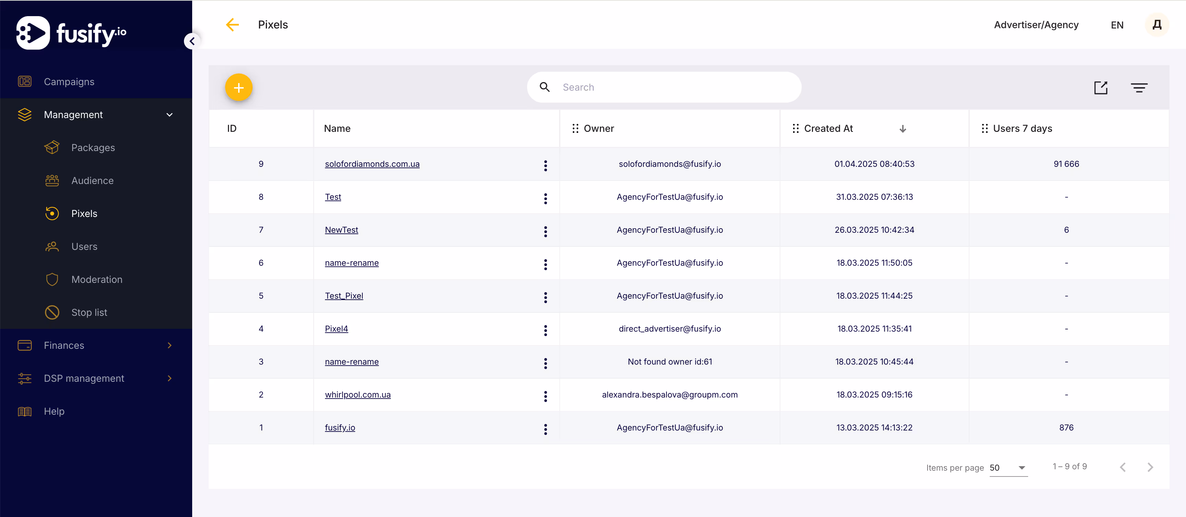Sort by the Created At column header
Screen dimensions: 1186x517
828,128
